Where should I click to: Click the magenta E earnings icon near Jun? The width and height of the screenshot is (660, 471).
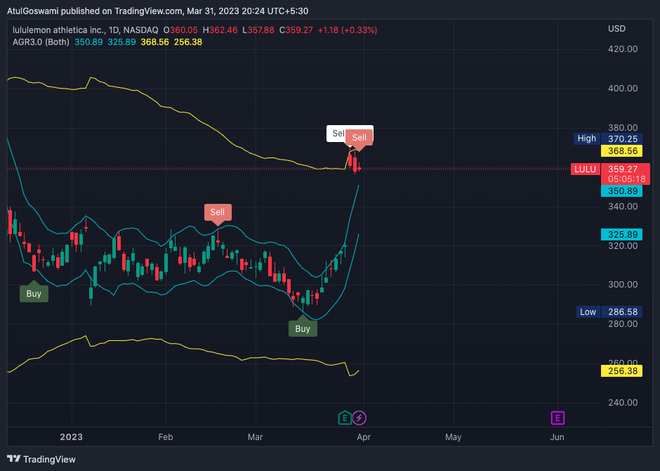tap(557, 418)
